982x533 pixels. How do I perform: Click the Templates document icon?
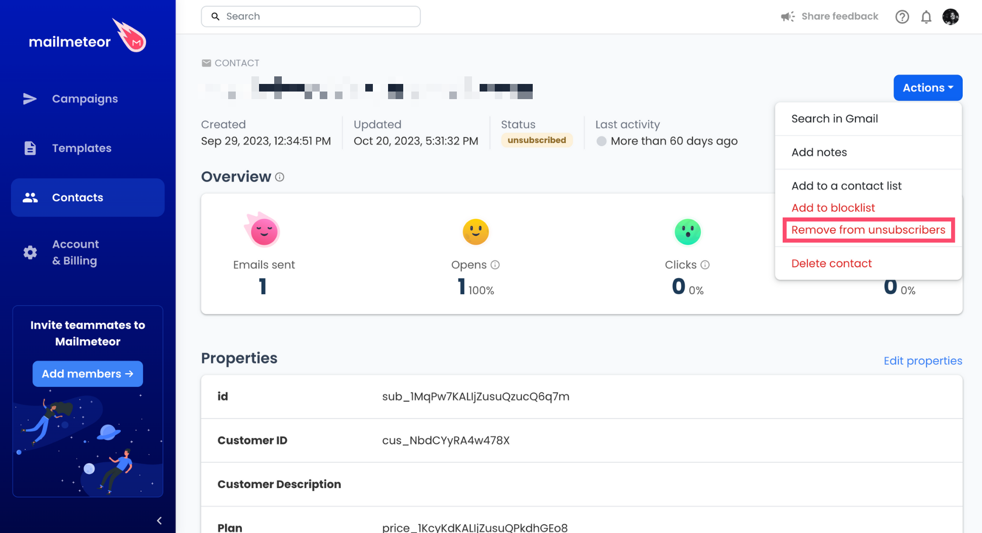point(30,148)
